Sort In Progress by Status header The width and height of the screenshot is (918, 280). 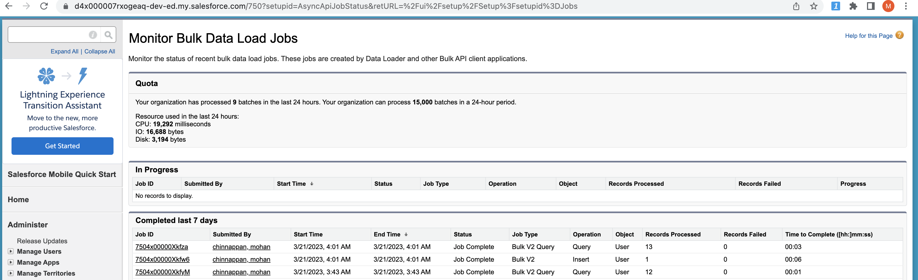click(383, 184)
